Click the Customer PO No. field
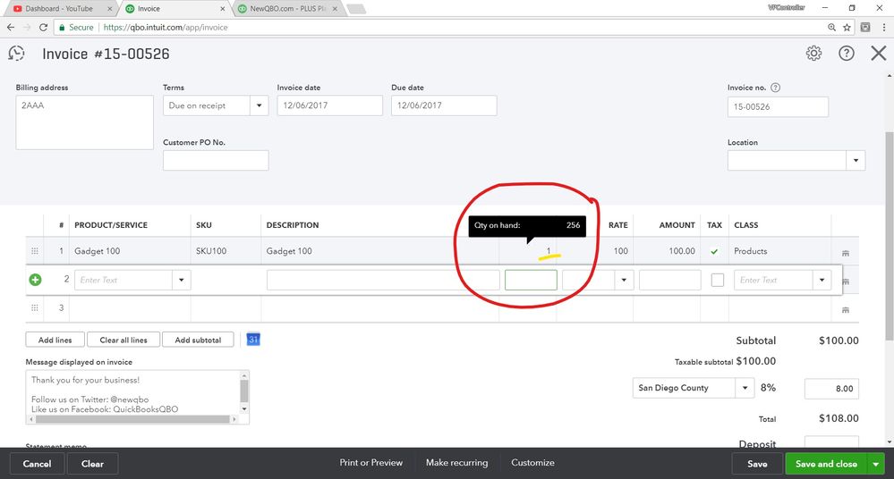This screenshot has height=479, width=894. tap(216, 161)
